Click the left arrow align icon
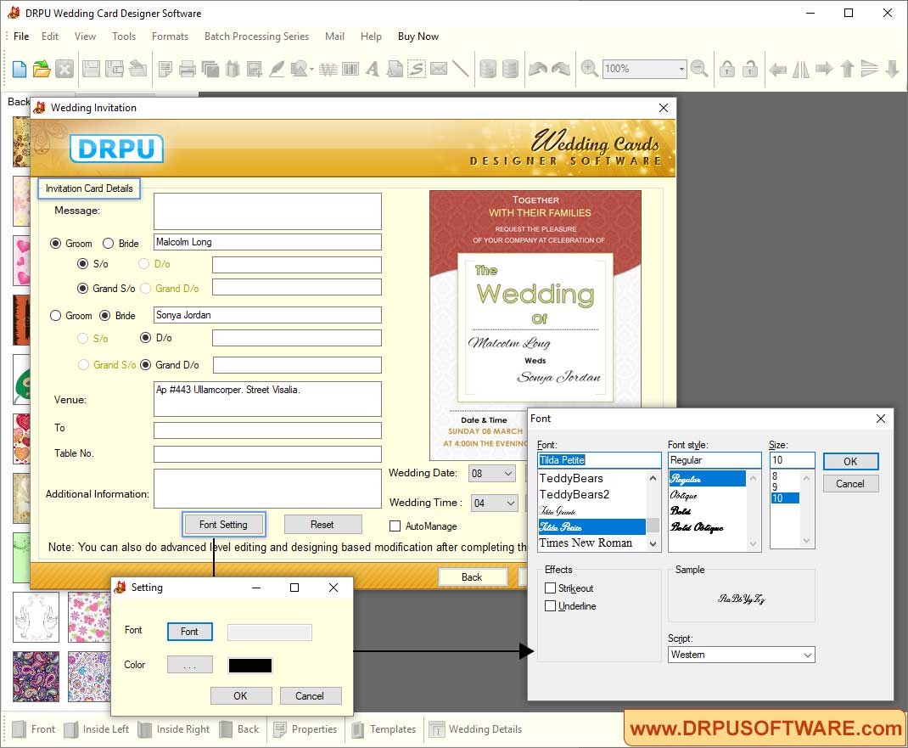This screenshot has height=748, width=908. (777, 70)
